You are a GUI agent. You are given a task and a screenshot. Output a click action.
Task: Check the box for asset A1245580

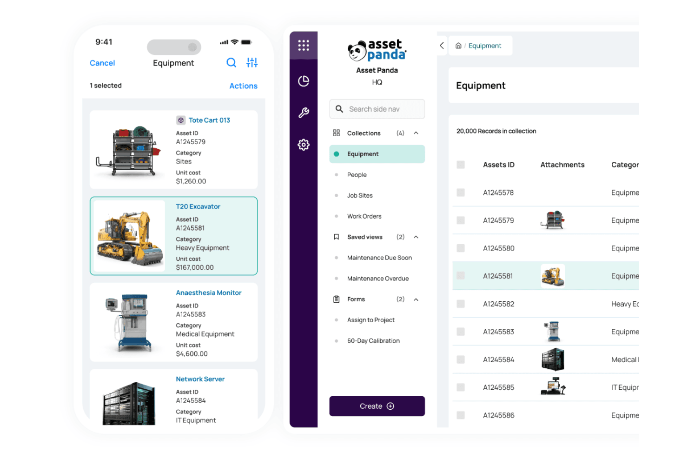(461, 248)
